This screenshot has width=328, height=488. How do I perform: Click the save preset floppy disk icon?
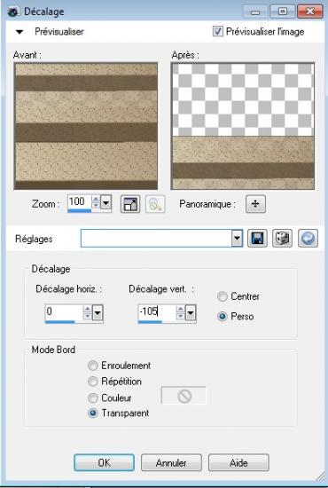tap(257, 239)
